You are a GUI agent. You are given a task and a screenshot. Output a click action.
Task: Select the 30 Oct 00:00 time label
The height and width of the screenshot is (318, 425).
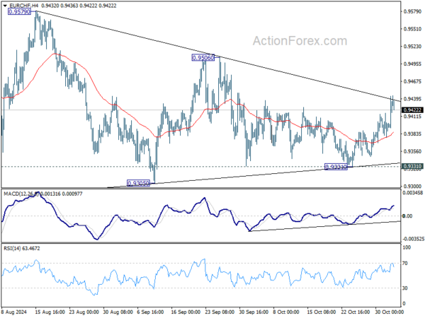[x=389, y=312]
